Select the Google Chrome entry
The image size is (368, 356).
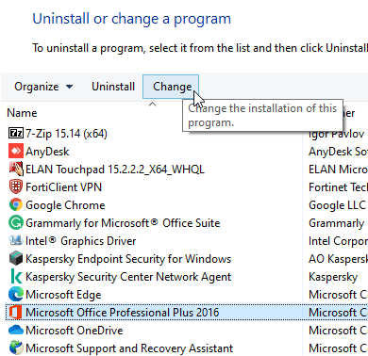click(65, 205)
